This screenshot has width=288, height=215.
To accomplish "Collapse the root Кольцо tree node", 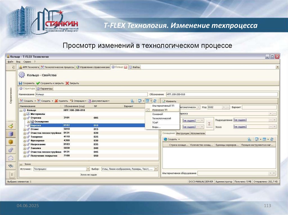I will point(21,110).
